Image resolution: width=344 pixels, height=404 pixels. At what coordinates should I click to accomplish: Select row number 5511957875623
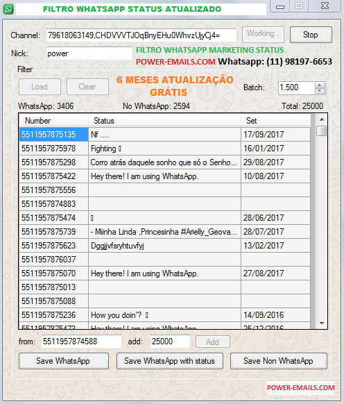click(x=54, y=246)
